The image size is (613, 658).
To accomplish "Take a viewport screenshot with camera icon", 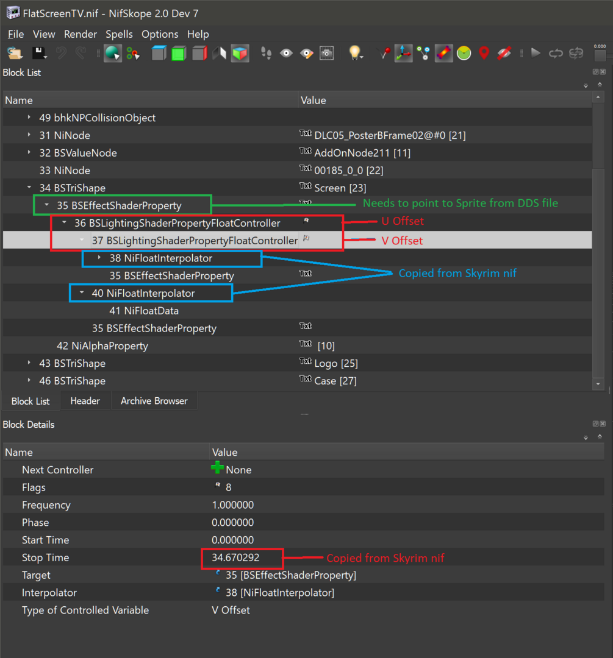I will coord(326,53).
